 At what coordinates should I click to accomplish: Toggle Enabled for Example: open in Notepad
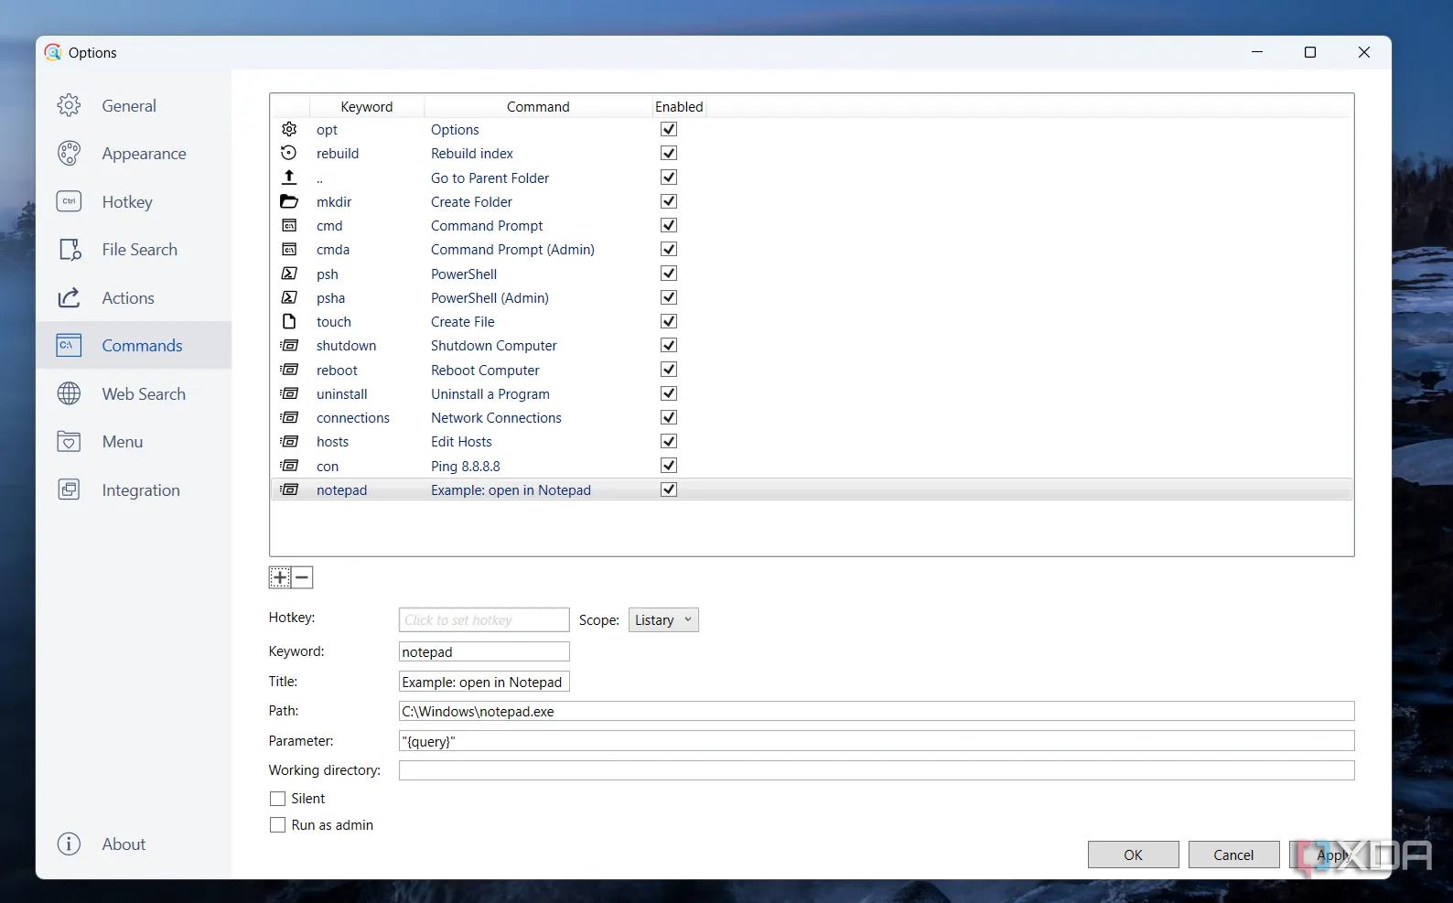tap(669, 489)
